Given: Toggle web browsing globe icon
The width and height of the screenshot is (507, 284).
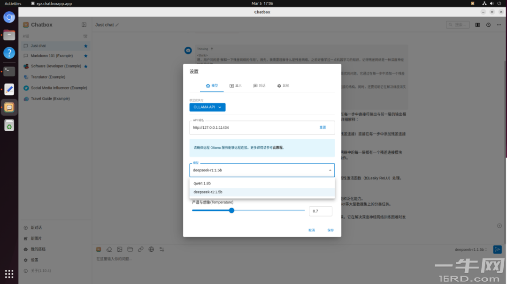Looking at the screenshot, I should 151,249.
